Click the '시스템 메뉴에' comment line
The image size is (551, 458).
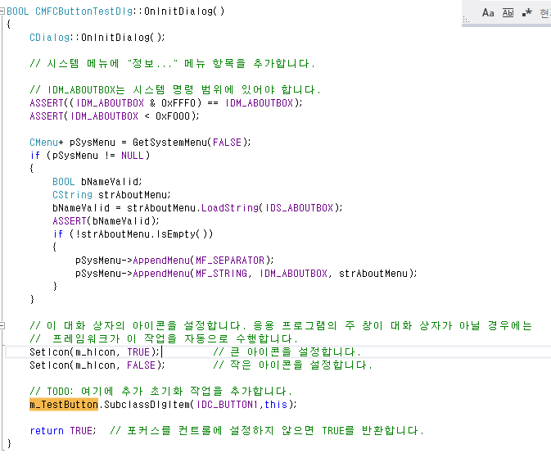point(172,63)
